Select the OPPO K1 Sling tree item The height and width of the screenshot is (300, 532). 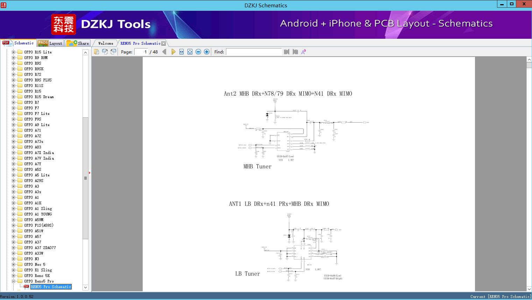38,270
